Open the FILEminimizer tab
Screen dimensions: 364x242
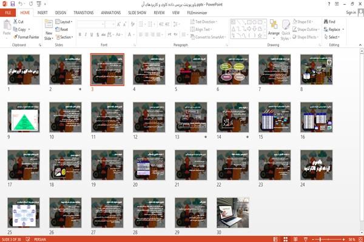click(197, 13)
